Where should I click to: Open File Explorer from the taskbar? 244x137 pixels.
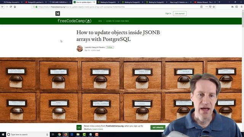(78, 134)
